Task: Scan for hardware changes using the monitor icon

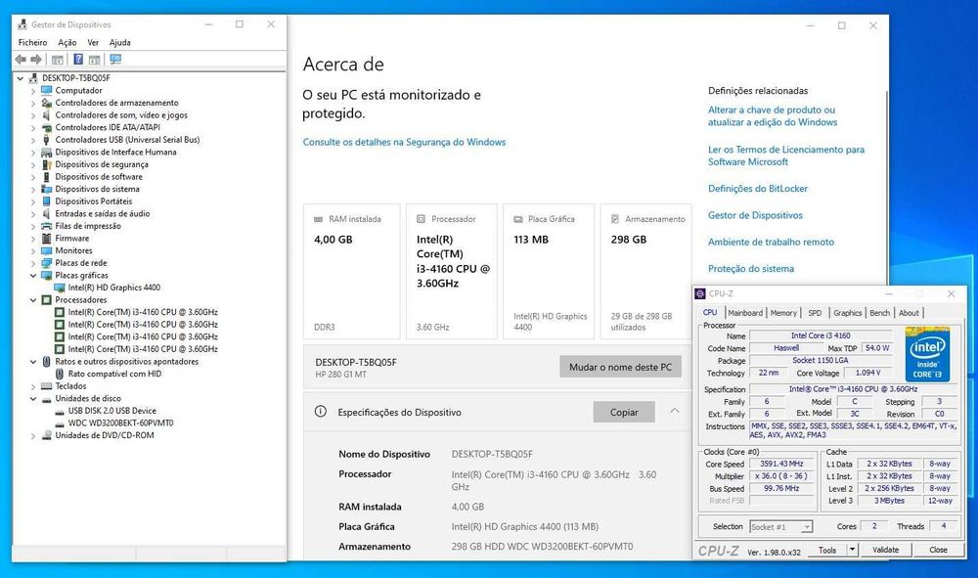Action: point(115,60)
